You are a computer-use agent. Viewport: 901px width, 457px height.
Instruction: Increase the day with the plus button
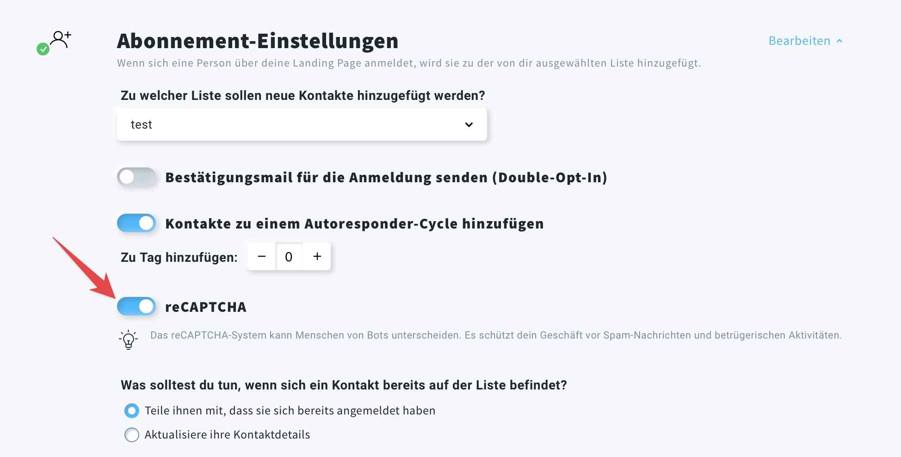(317, 256)
